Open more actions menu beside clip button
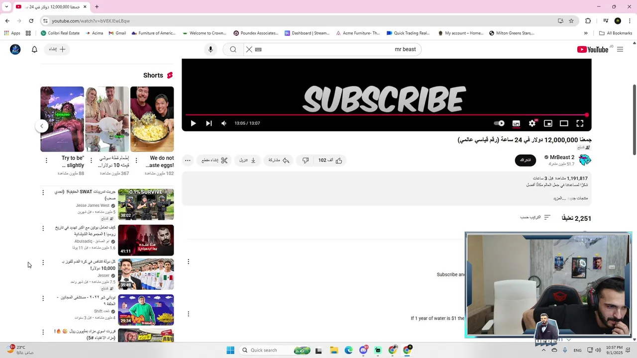Viewport: 637px width, 358px height. pyautogui.click(x=188, y=160)
